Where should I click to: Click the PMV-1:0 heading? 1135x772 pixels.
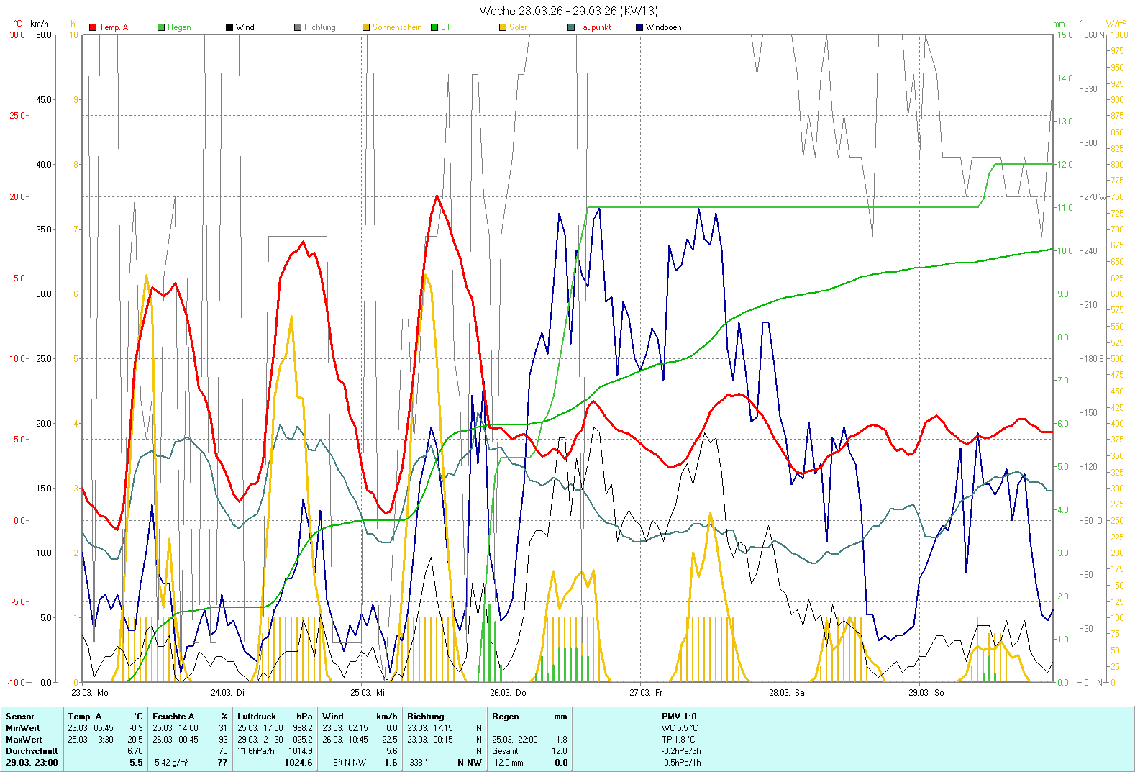(679, 717)
